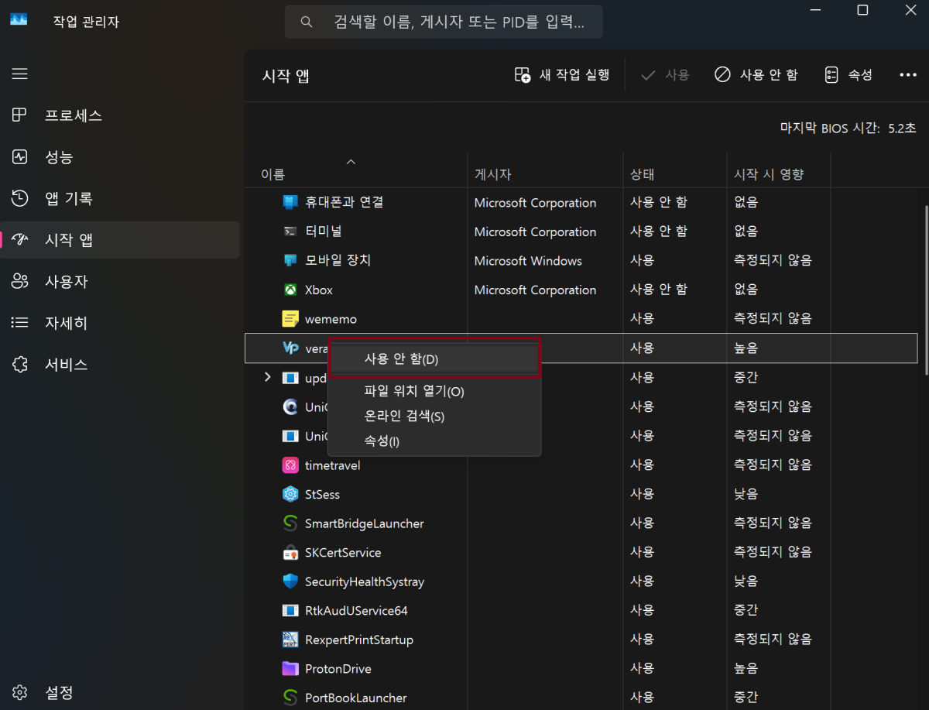Expand the upd row chevron
This screenshot has height=710, width=929.
[267, 377]
